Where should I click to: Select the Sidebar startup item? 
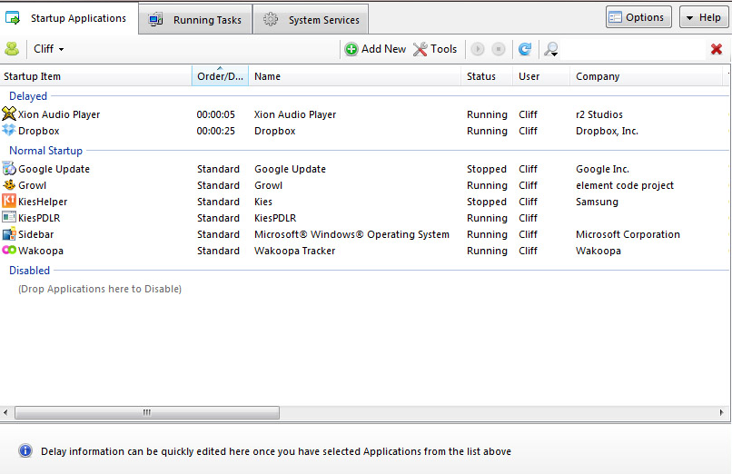coord(36,234)
